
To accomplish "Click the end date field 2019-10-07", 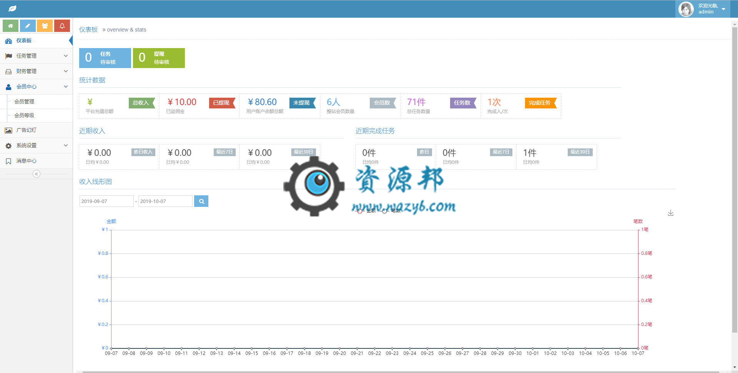I will [x=165, y=201].
